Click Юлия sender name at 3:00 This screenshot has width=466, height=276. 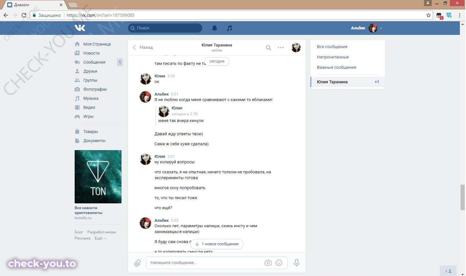point(160,76)
